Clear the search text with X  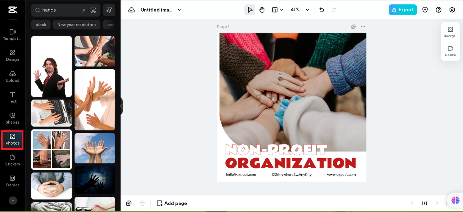click(x=84, y=10)
